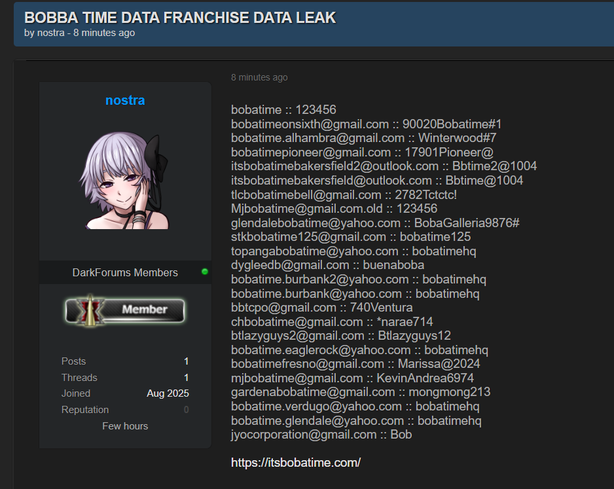Open nostra's avatar image
The image size is (614, 489).
pyautogui.click(x=125, y=179)
